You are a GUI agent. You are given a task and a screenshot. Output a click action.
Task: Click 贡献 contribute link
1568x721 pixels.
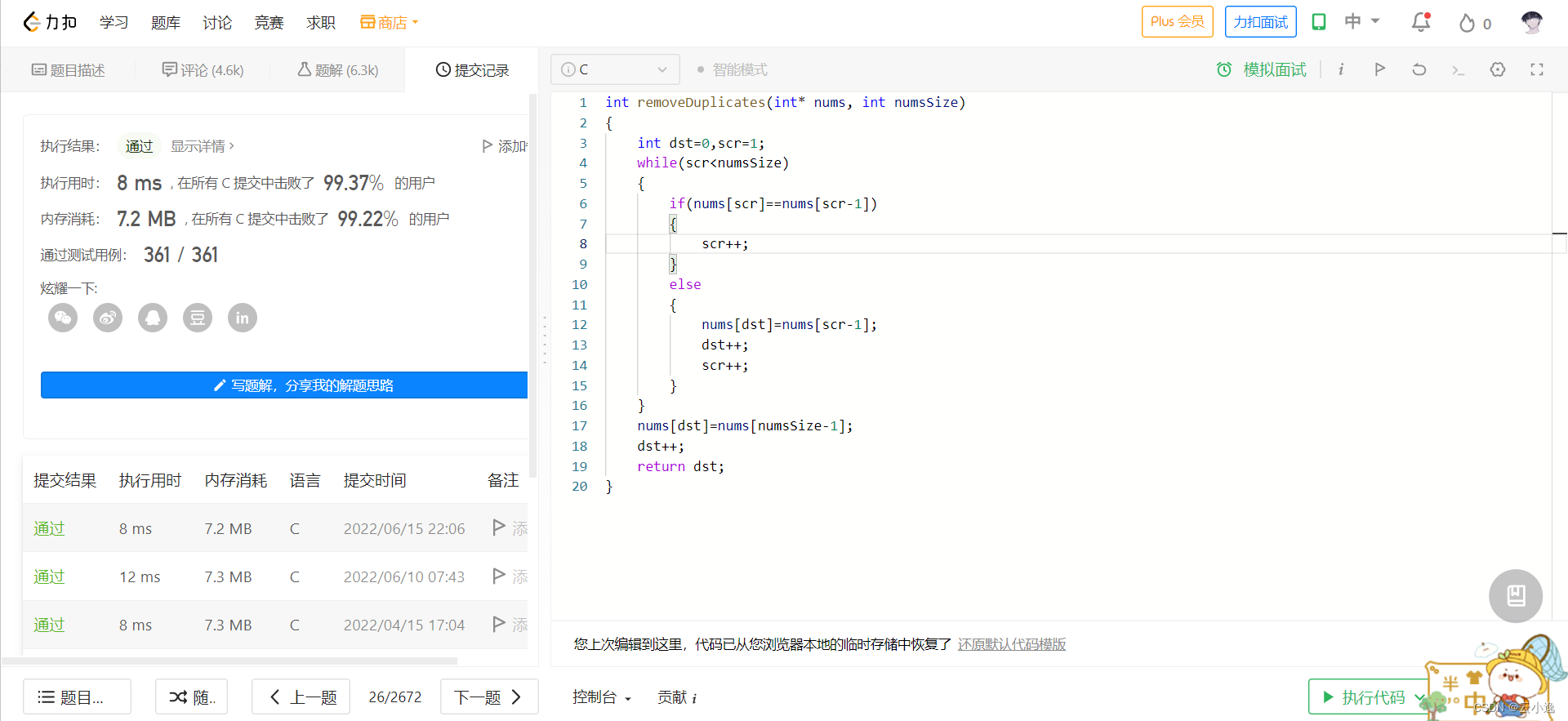(672, 697)
